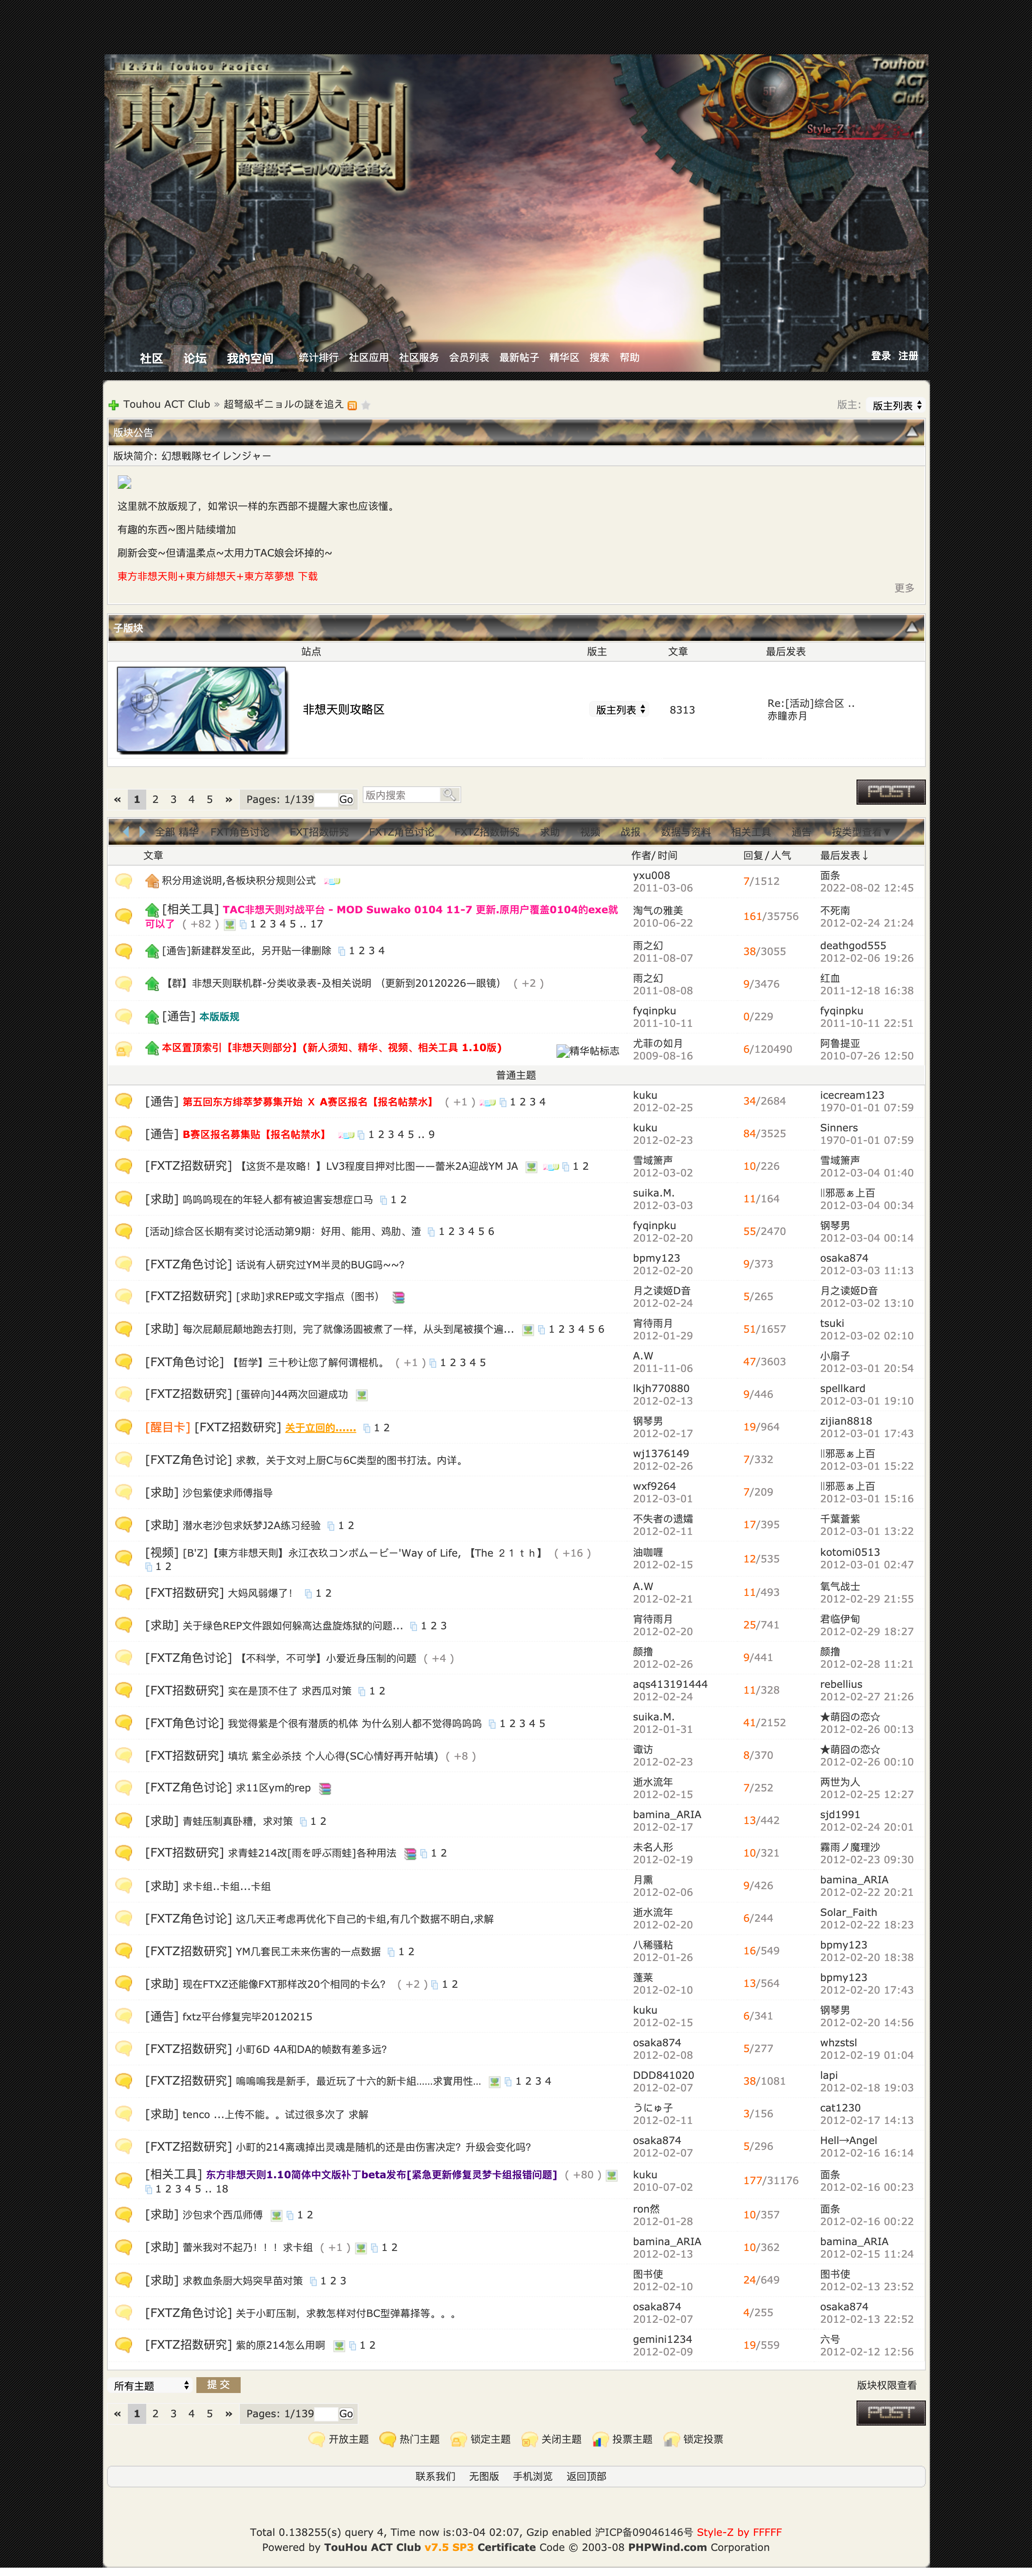Viewport: 1032px width, 2576px height.
Task: Sort threads via the 最后发表 column header
Action: [844, 855]
